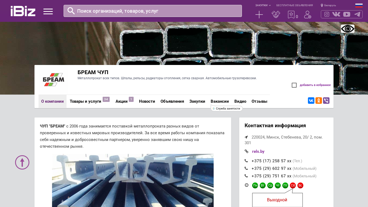Switch to the Видео tab
This screenshot has height=207, width=368.
click(240, 101)
